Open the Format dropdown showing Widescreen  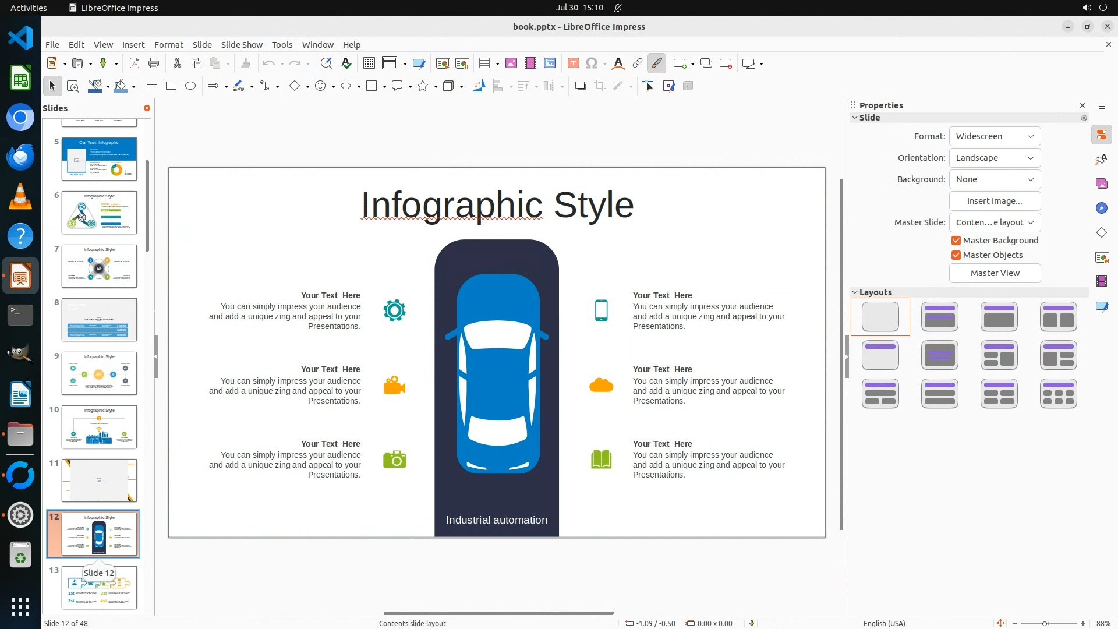point(995,136)
